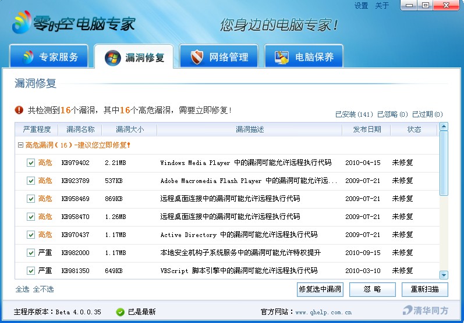This screenshot has width=464, height=323.
Task: Open the 已忽略(0) link
Action: tap(392, 114)
